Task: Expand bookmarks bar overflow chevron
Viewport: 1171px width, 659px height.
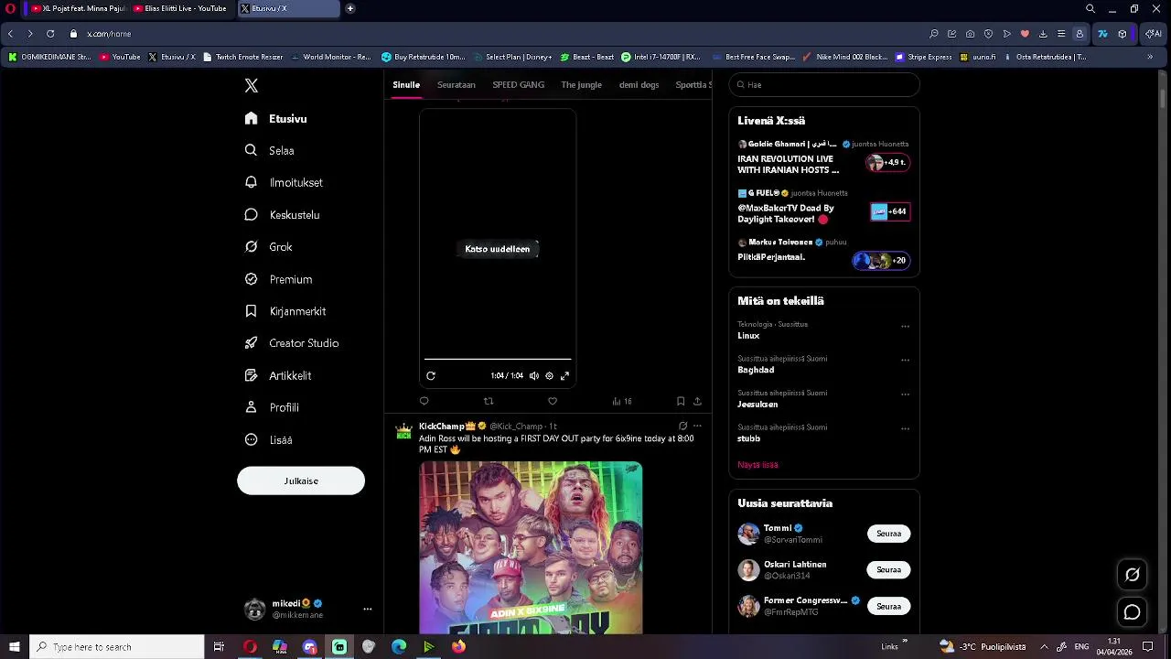Action: tap(1150, 57)
